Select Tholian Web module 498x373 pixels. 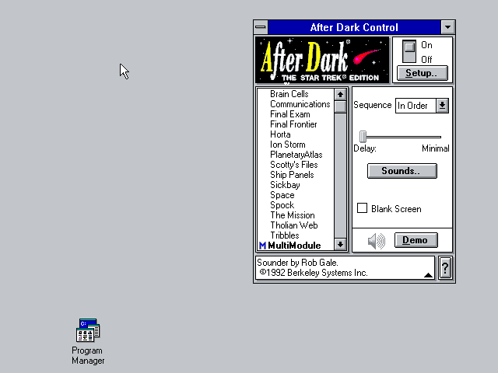coord(293,225)
